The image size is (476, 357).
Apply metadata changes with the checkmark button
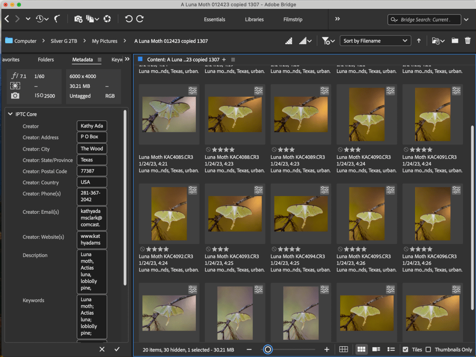pos(117,349)
